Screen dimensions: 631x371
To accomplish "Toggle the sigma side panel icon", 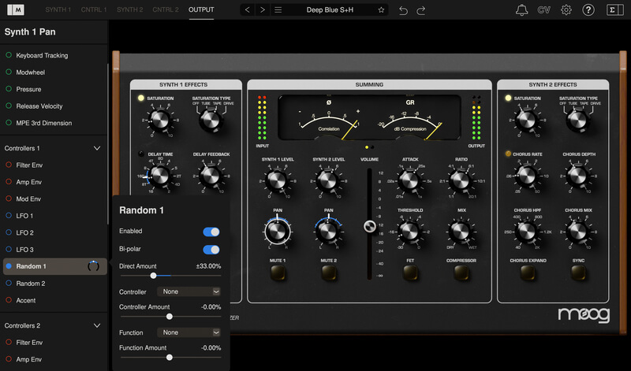I will (x=615, y=9).
